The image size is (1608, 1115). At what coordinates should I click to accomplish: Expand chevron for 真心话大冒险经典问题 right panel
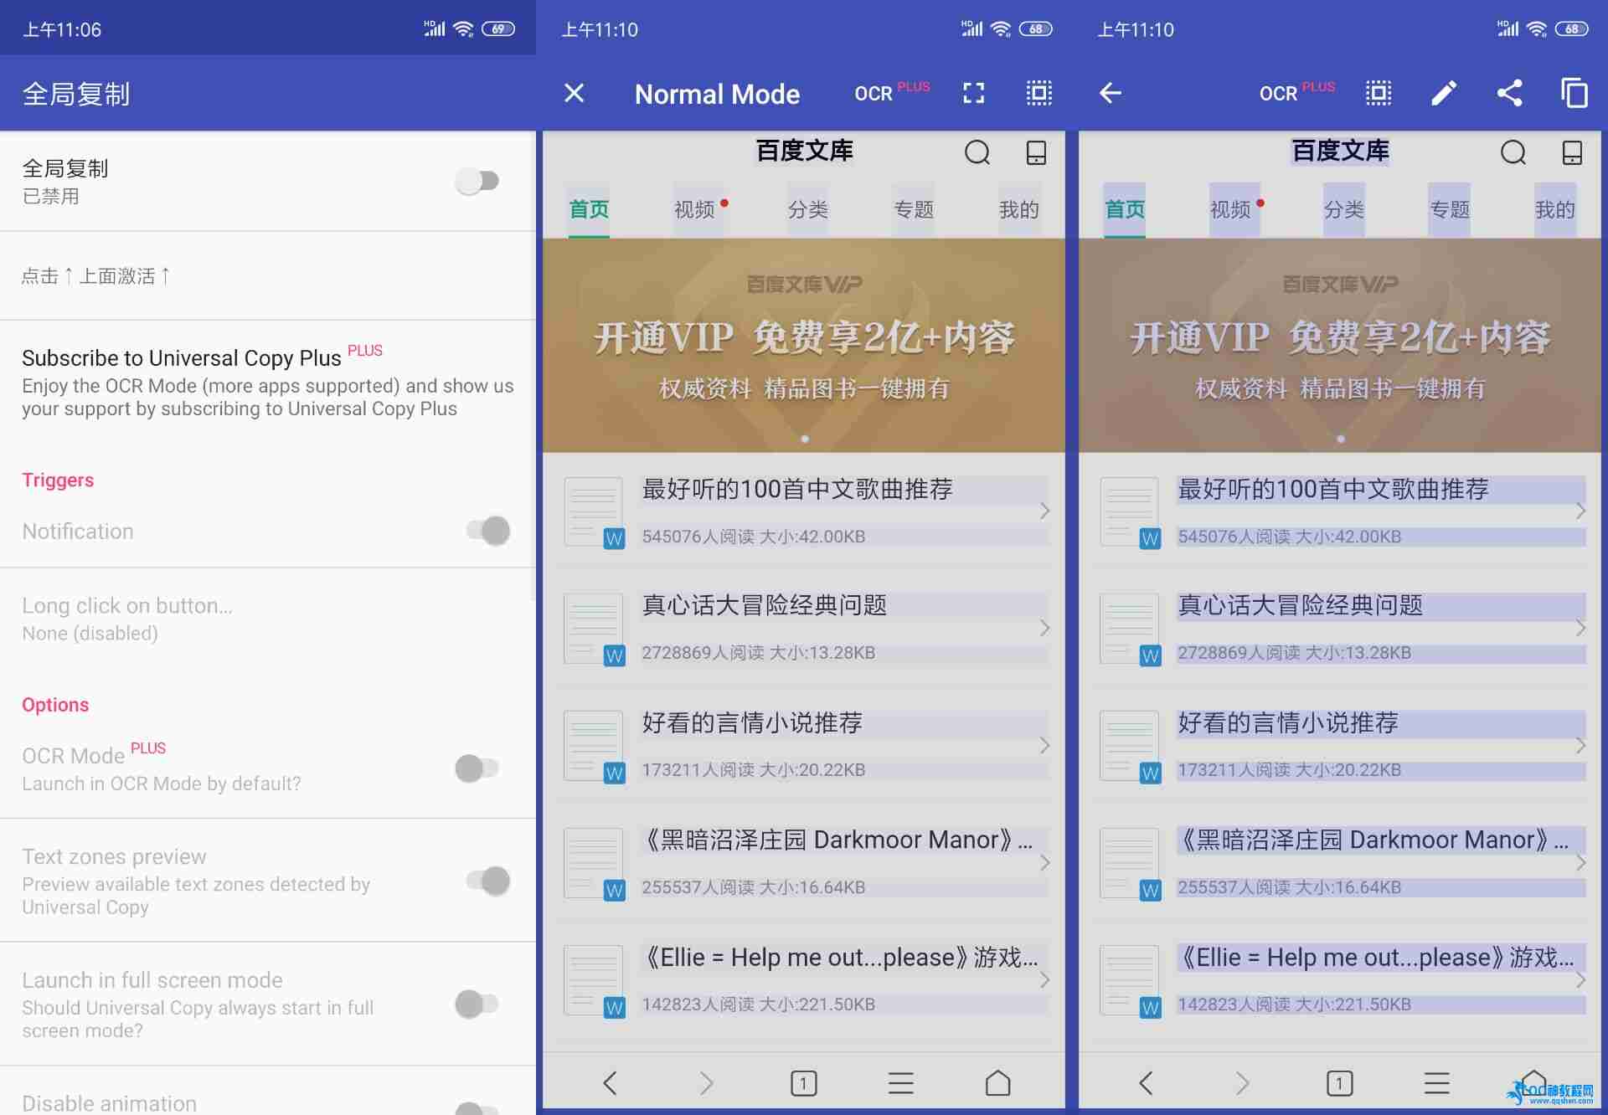(1580, 628)
